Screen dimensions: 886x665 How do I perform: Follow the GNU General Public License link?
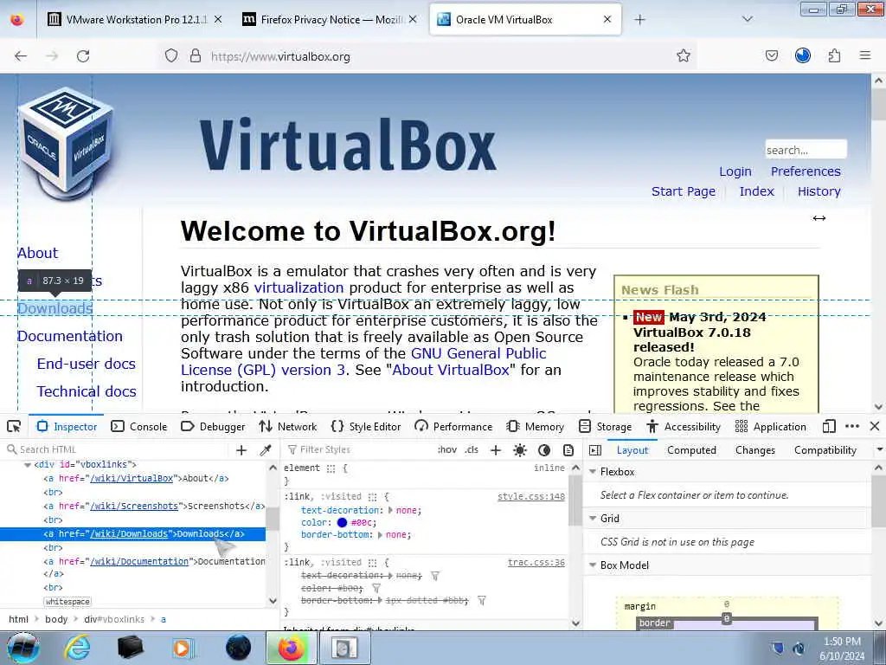click(364, 361)
